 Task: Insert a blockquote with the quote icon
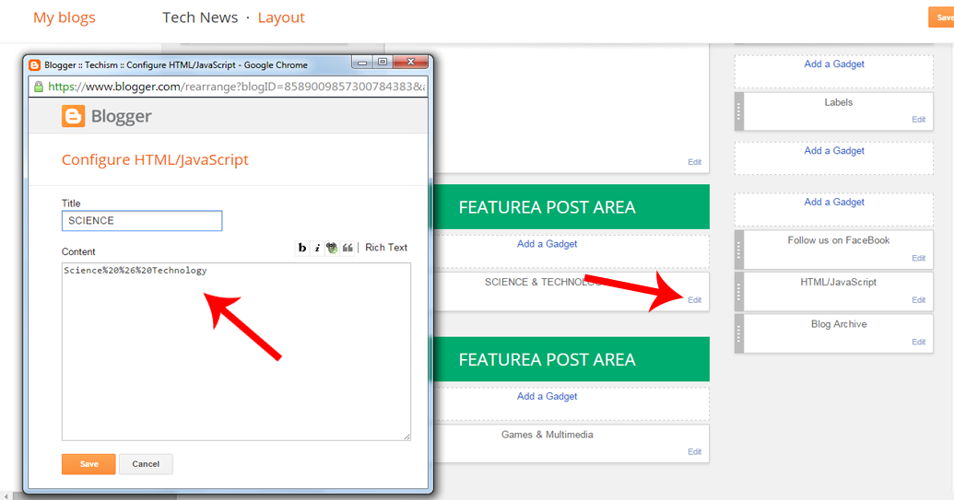tap(347, 248)
